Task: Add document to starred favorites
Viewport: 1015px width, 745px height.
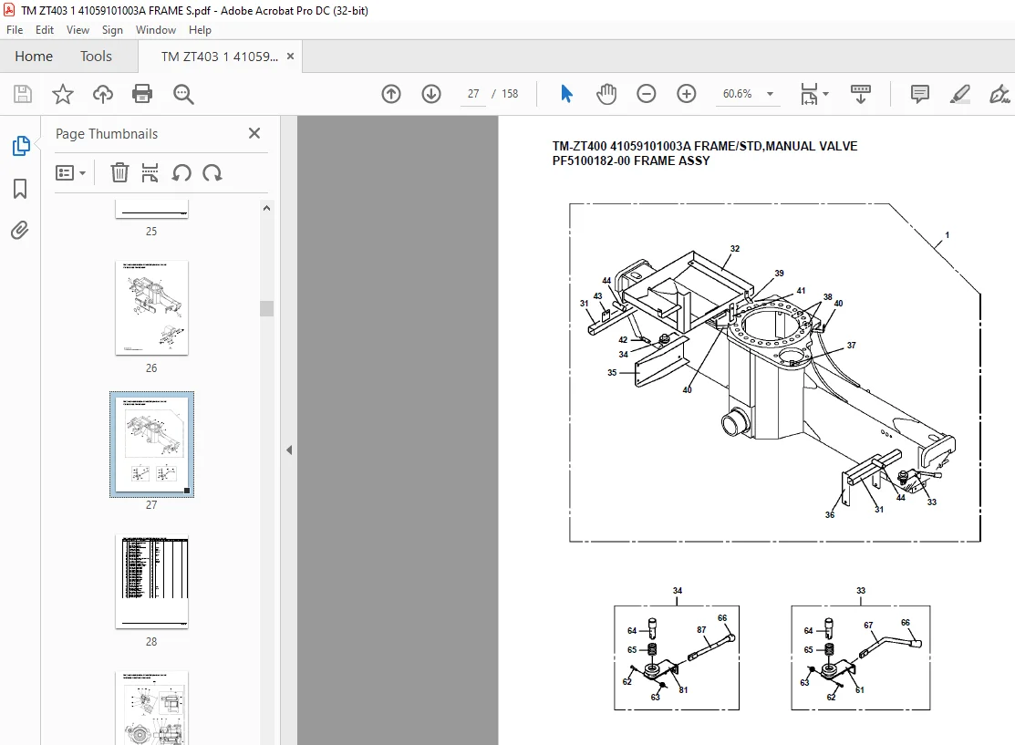Action: point(63,94)
